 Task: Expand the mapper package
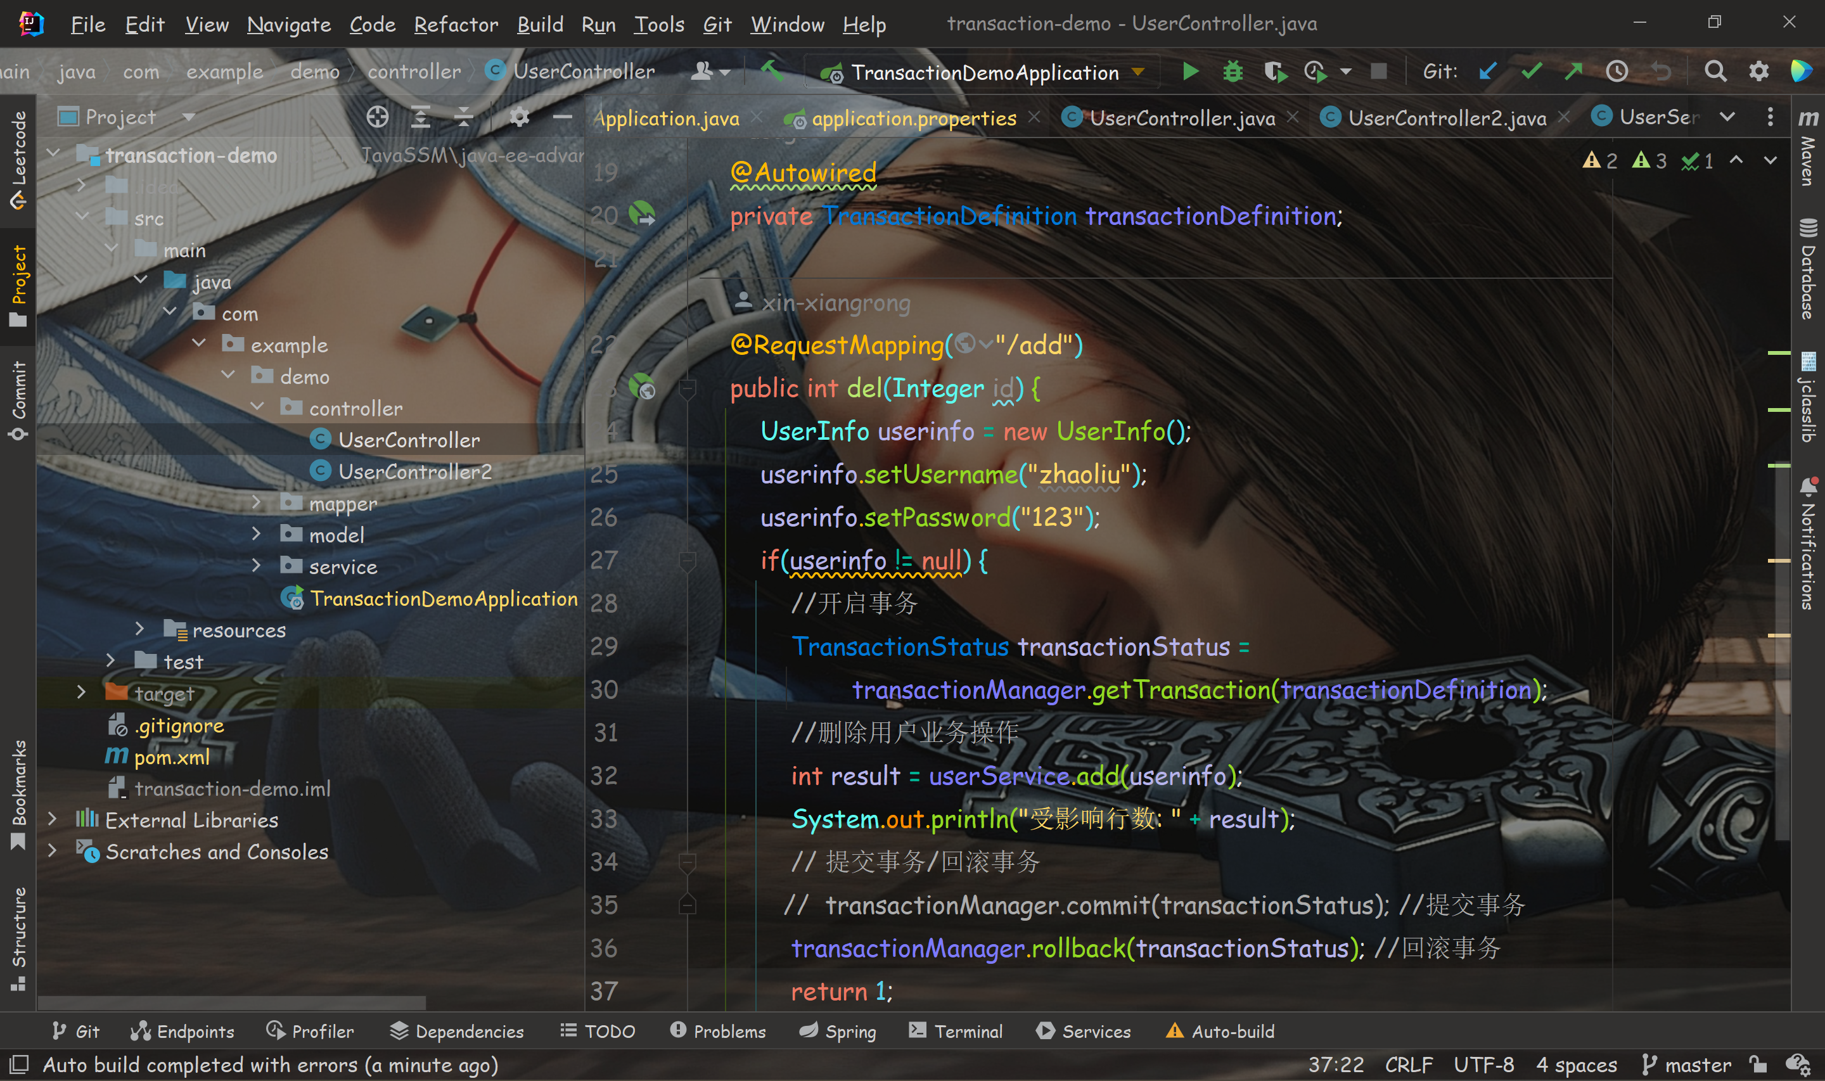pos(255,502)
